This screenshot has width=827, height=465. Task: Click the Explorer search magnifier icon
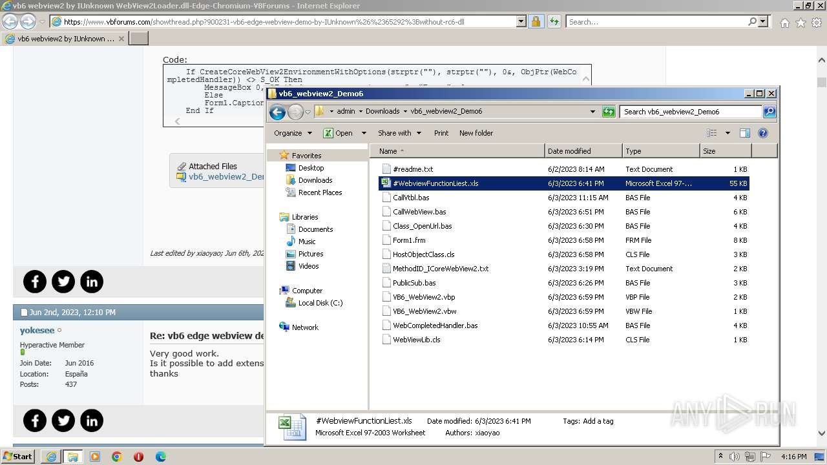[x=769, y=112]
